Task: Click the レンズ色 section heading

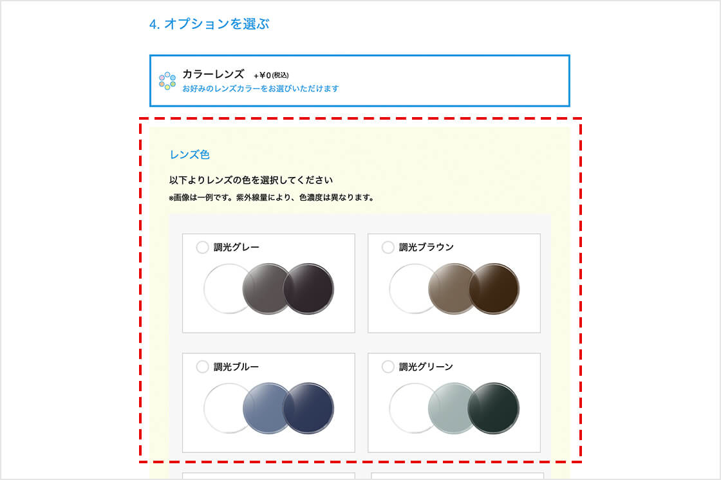Action: click(189, 154)
